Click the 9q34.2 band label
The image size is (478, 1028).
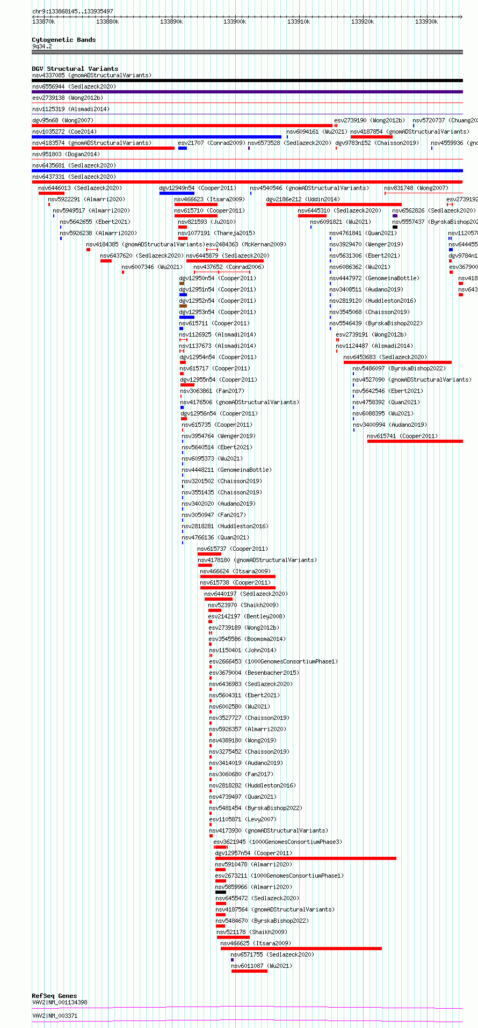[42, 46]
